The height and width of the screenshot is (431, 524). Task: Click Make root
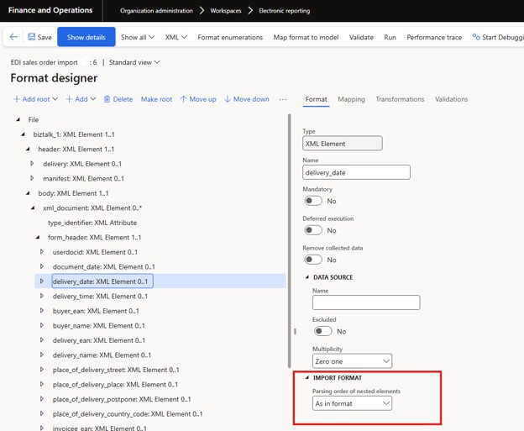pyautogui.click(x=156, y=99)
